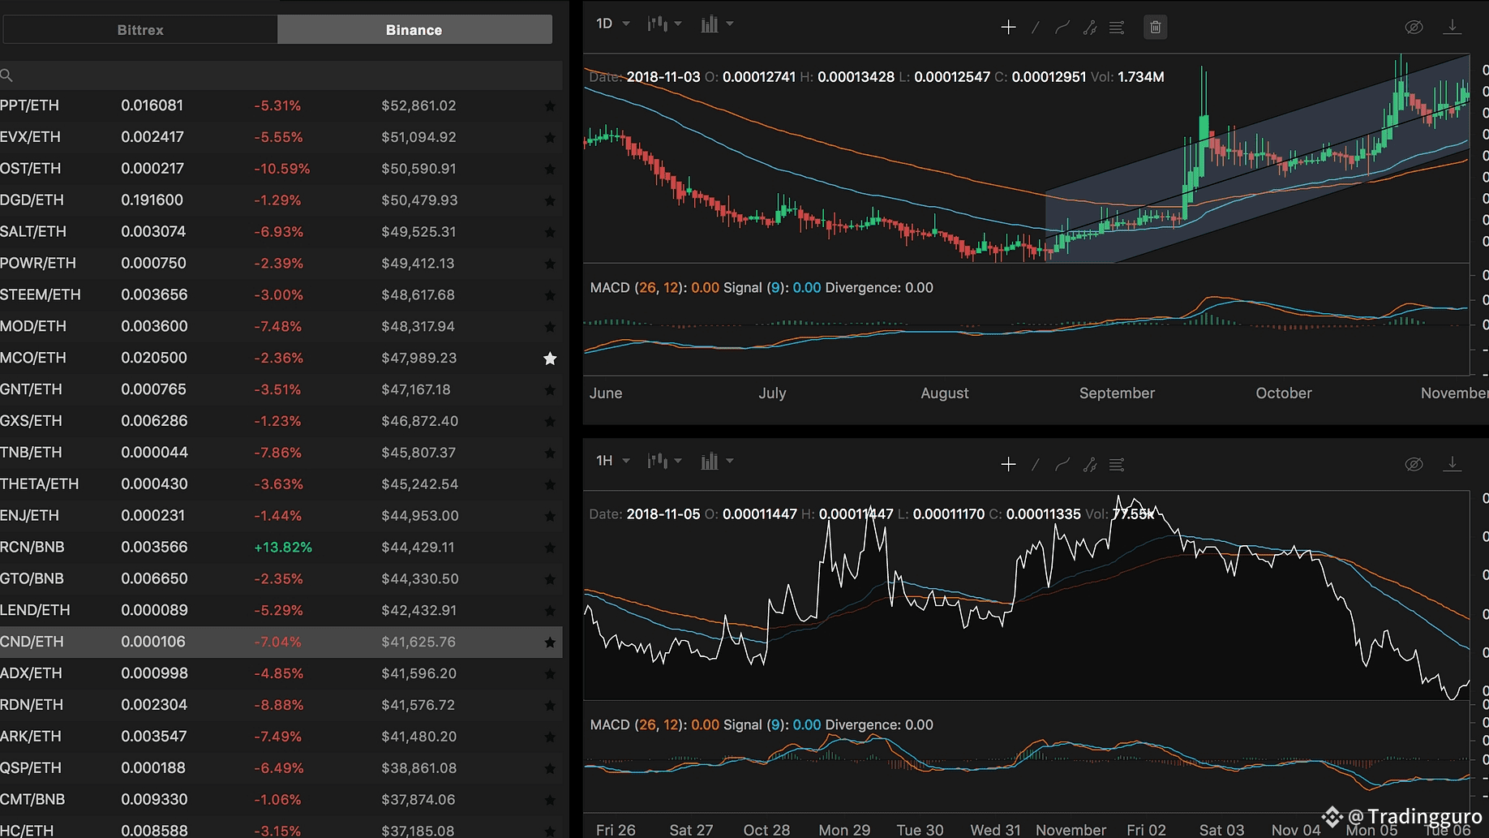Switch to the Bittrex tab
Image resolution: width=1489 pixels, height=838 pixels.
(140, 30)
